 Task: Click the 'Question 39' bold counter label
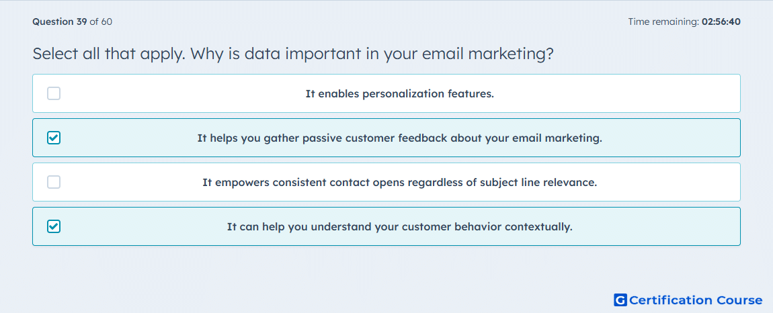point(60,21)
